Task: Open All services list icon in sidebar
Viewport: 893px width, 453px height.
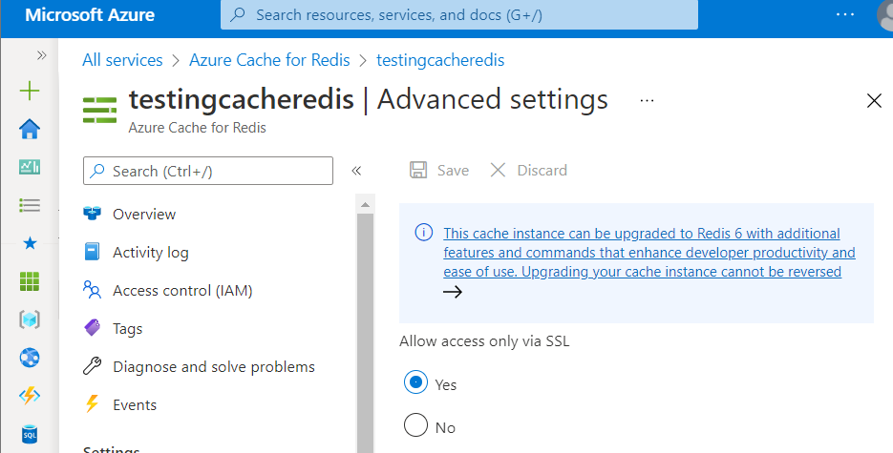Action: [30, 205]
